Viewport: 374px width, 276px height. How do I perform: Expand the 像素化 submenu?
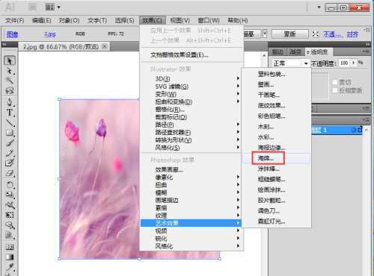click(191, 178)
